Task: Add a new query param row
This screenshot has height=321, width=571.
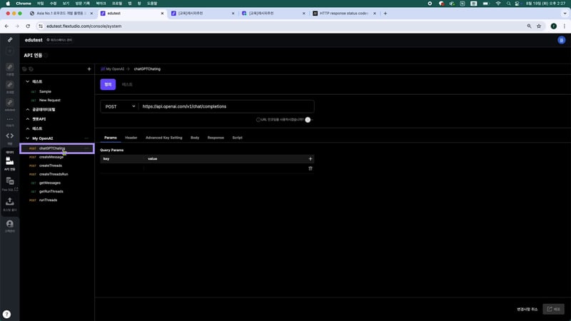Action: coord(310,158)
